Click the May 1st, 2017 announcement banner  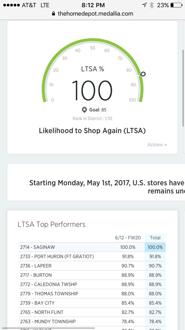96,182
